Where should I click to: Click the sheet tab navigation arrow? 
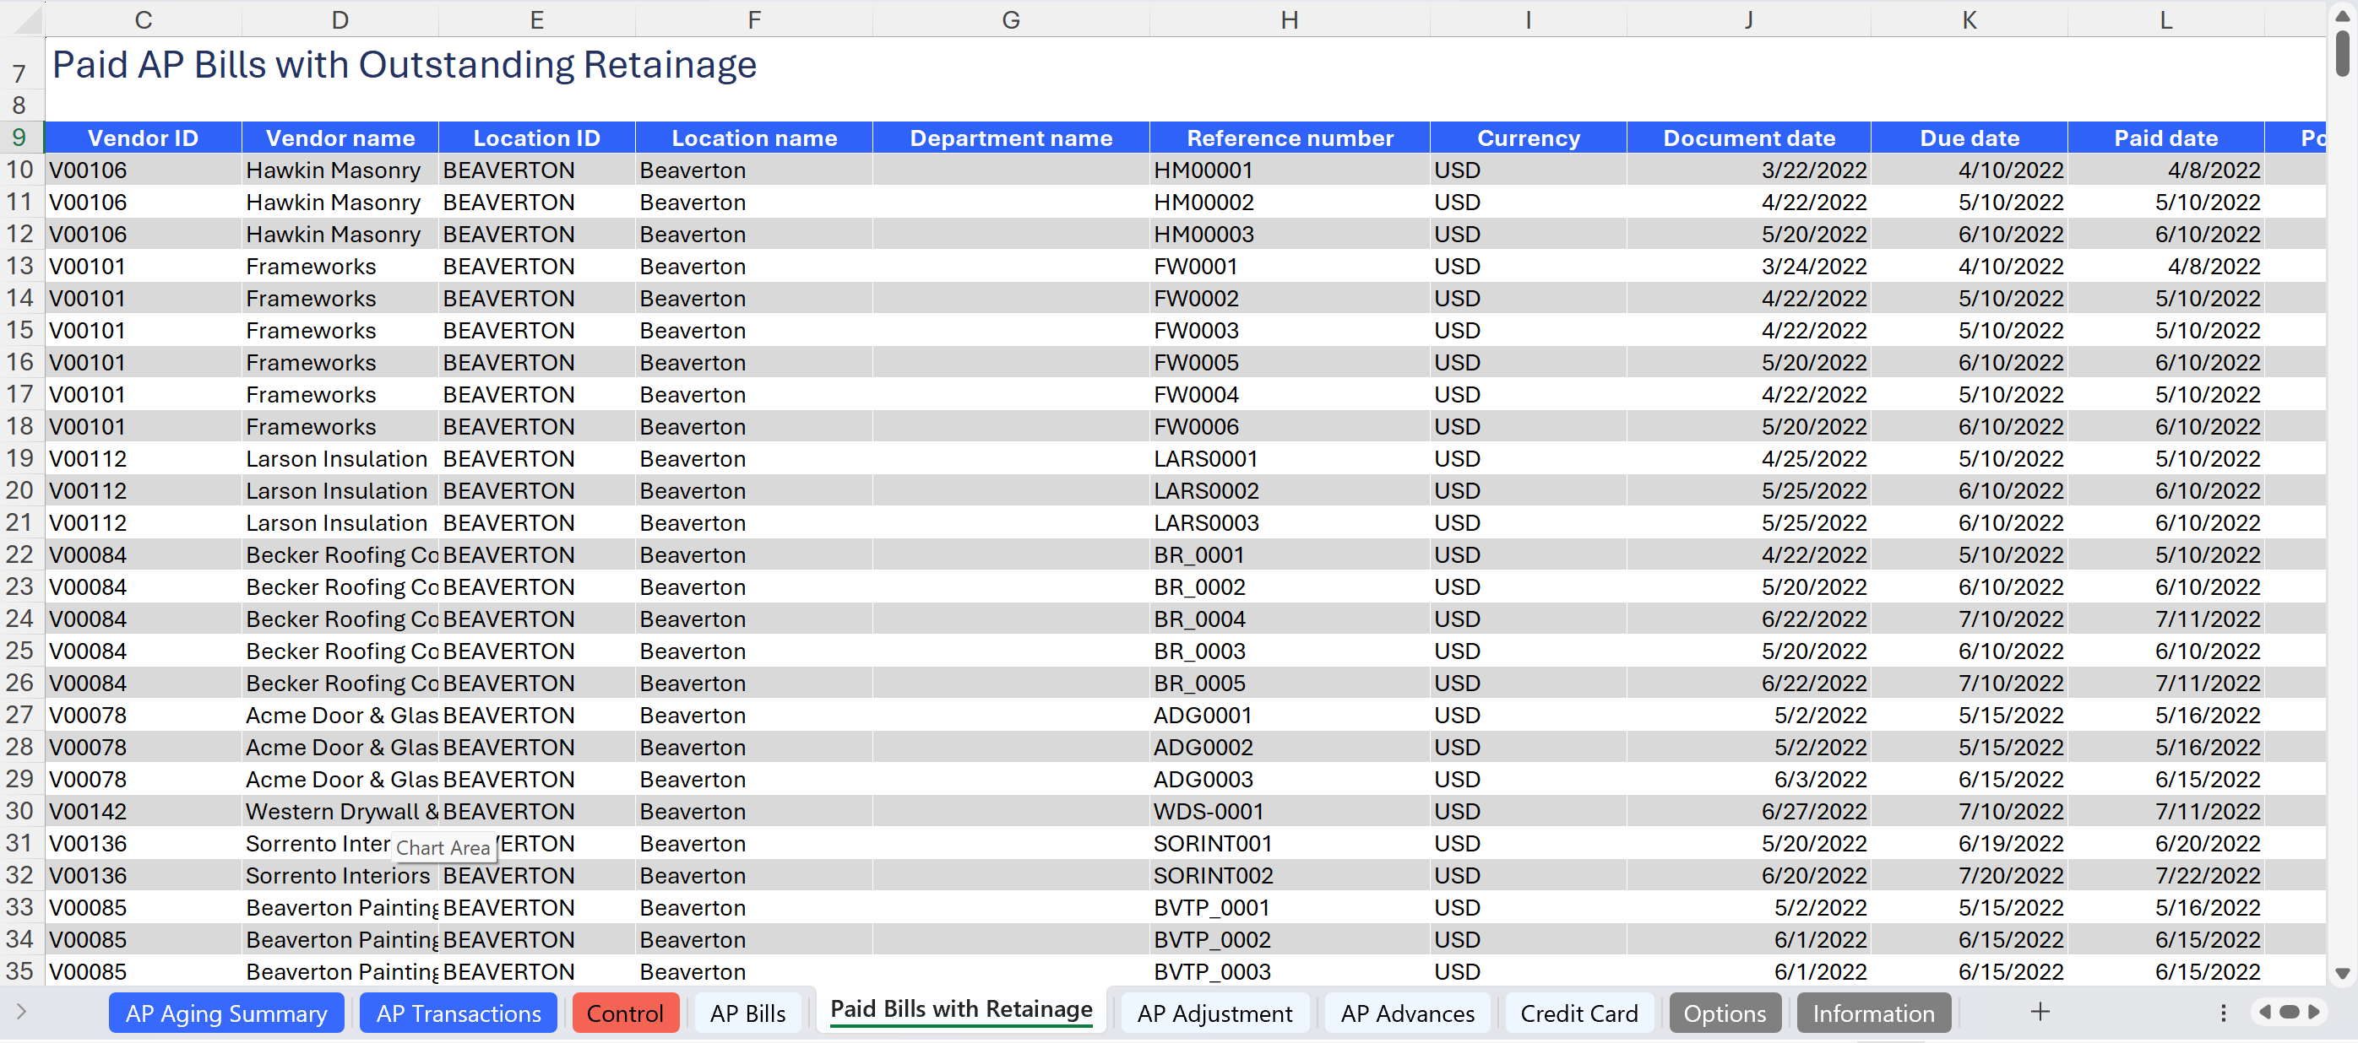coord(21,1012)
